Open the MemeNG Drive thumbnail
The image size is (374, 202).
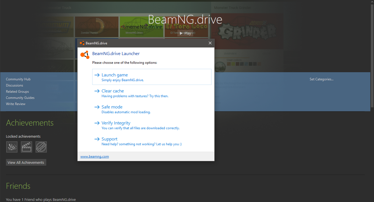tap(142, 27)
